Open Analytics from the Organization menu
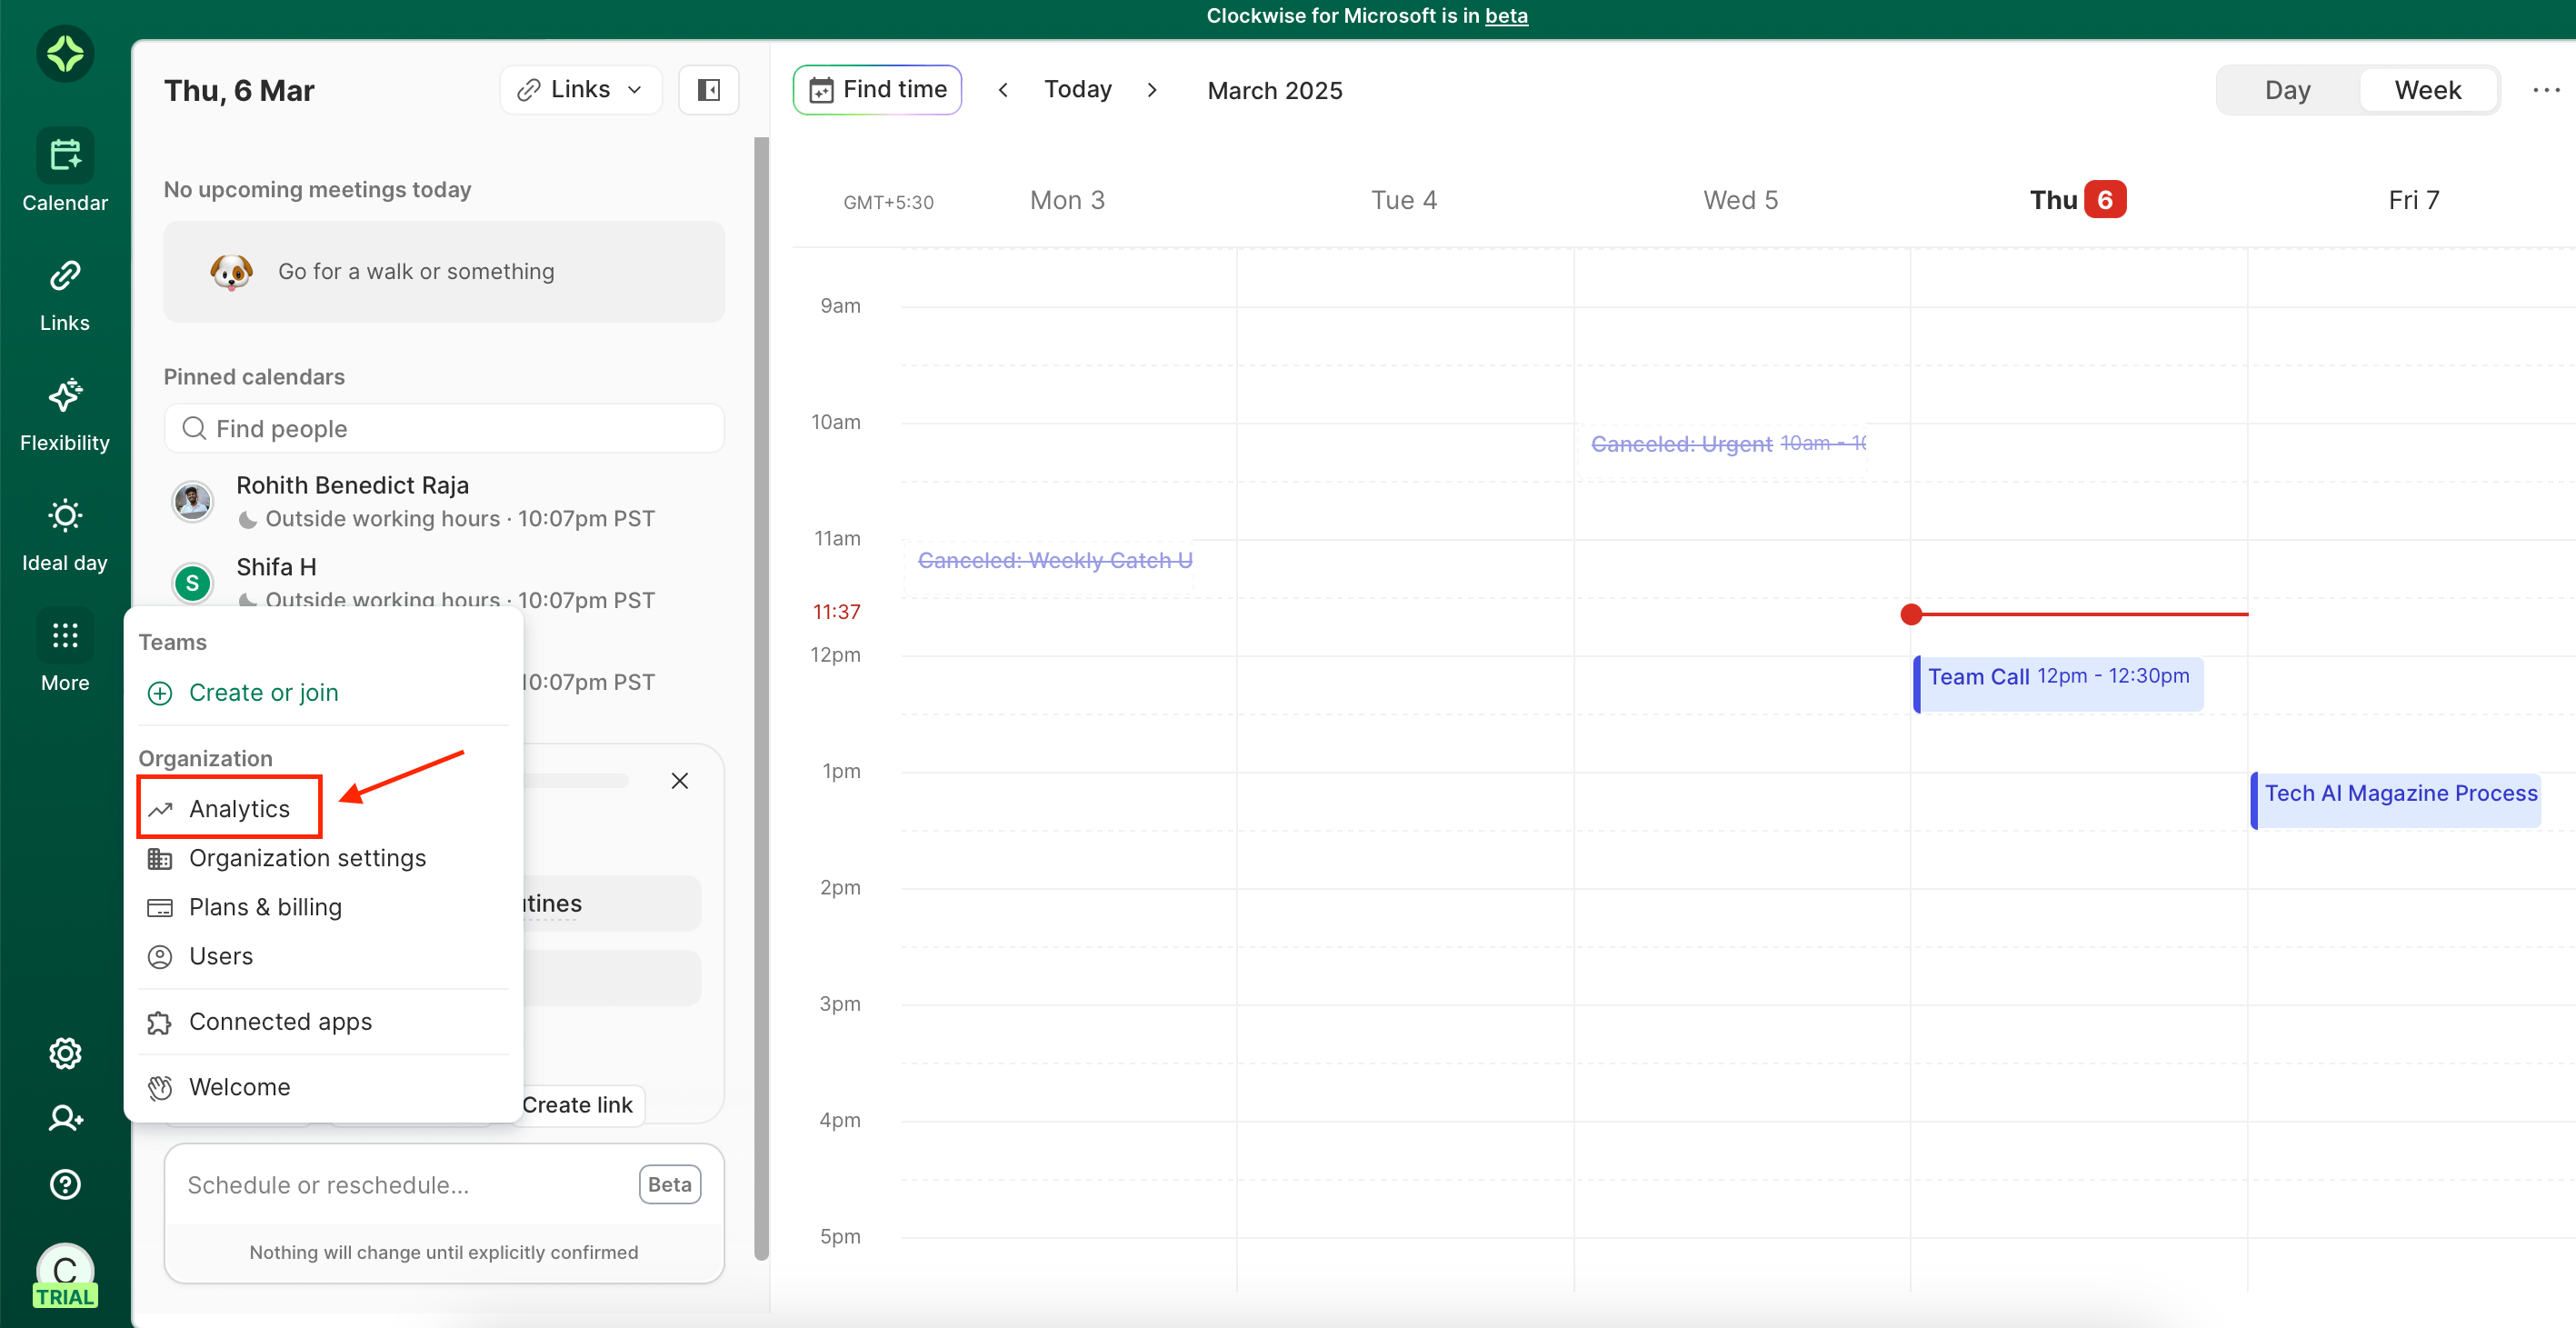Screen dimensions: 2576x1328 (229, 808)
